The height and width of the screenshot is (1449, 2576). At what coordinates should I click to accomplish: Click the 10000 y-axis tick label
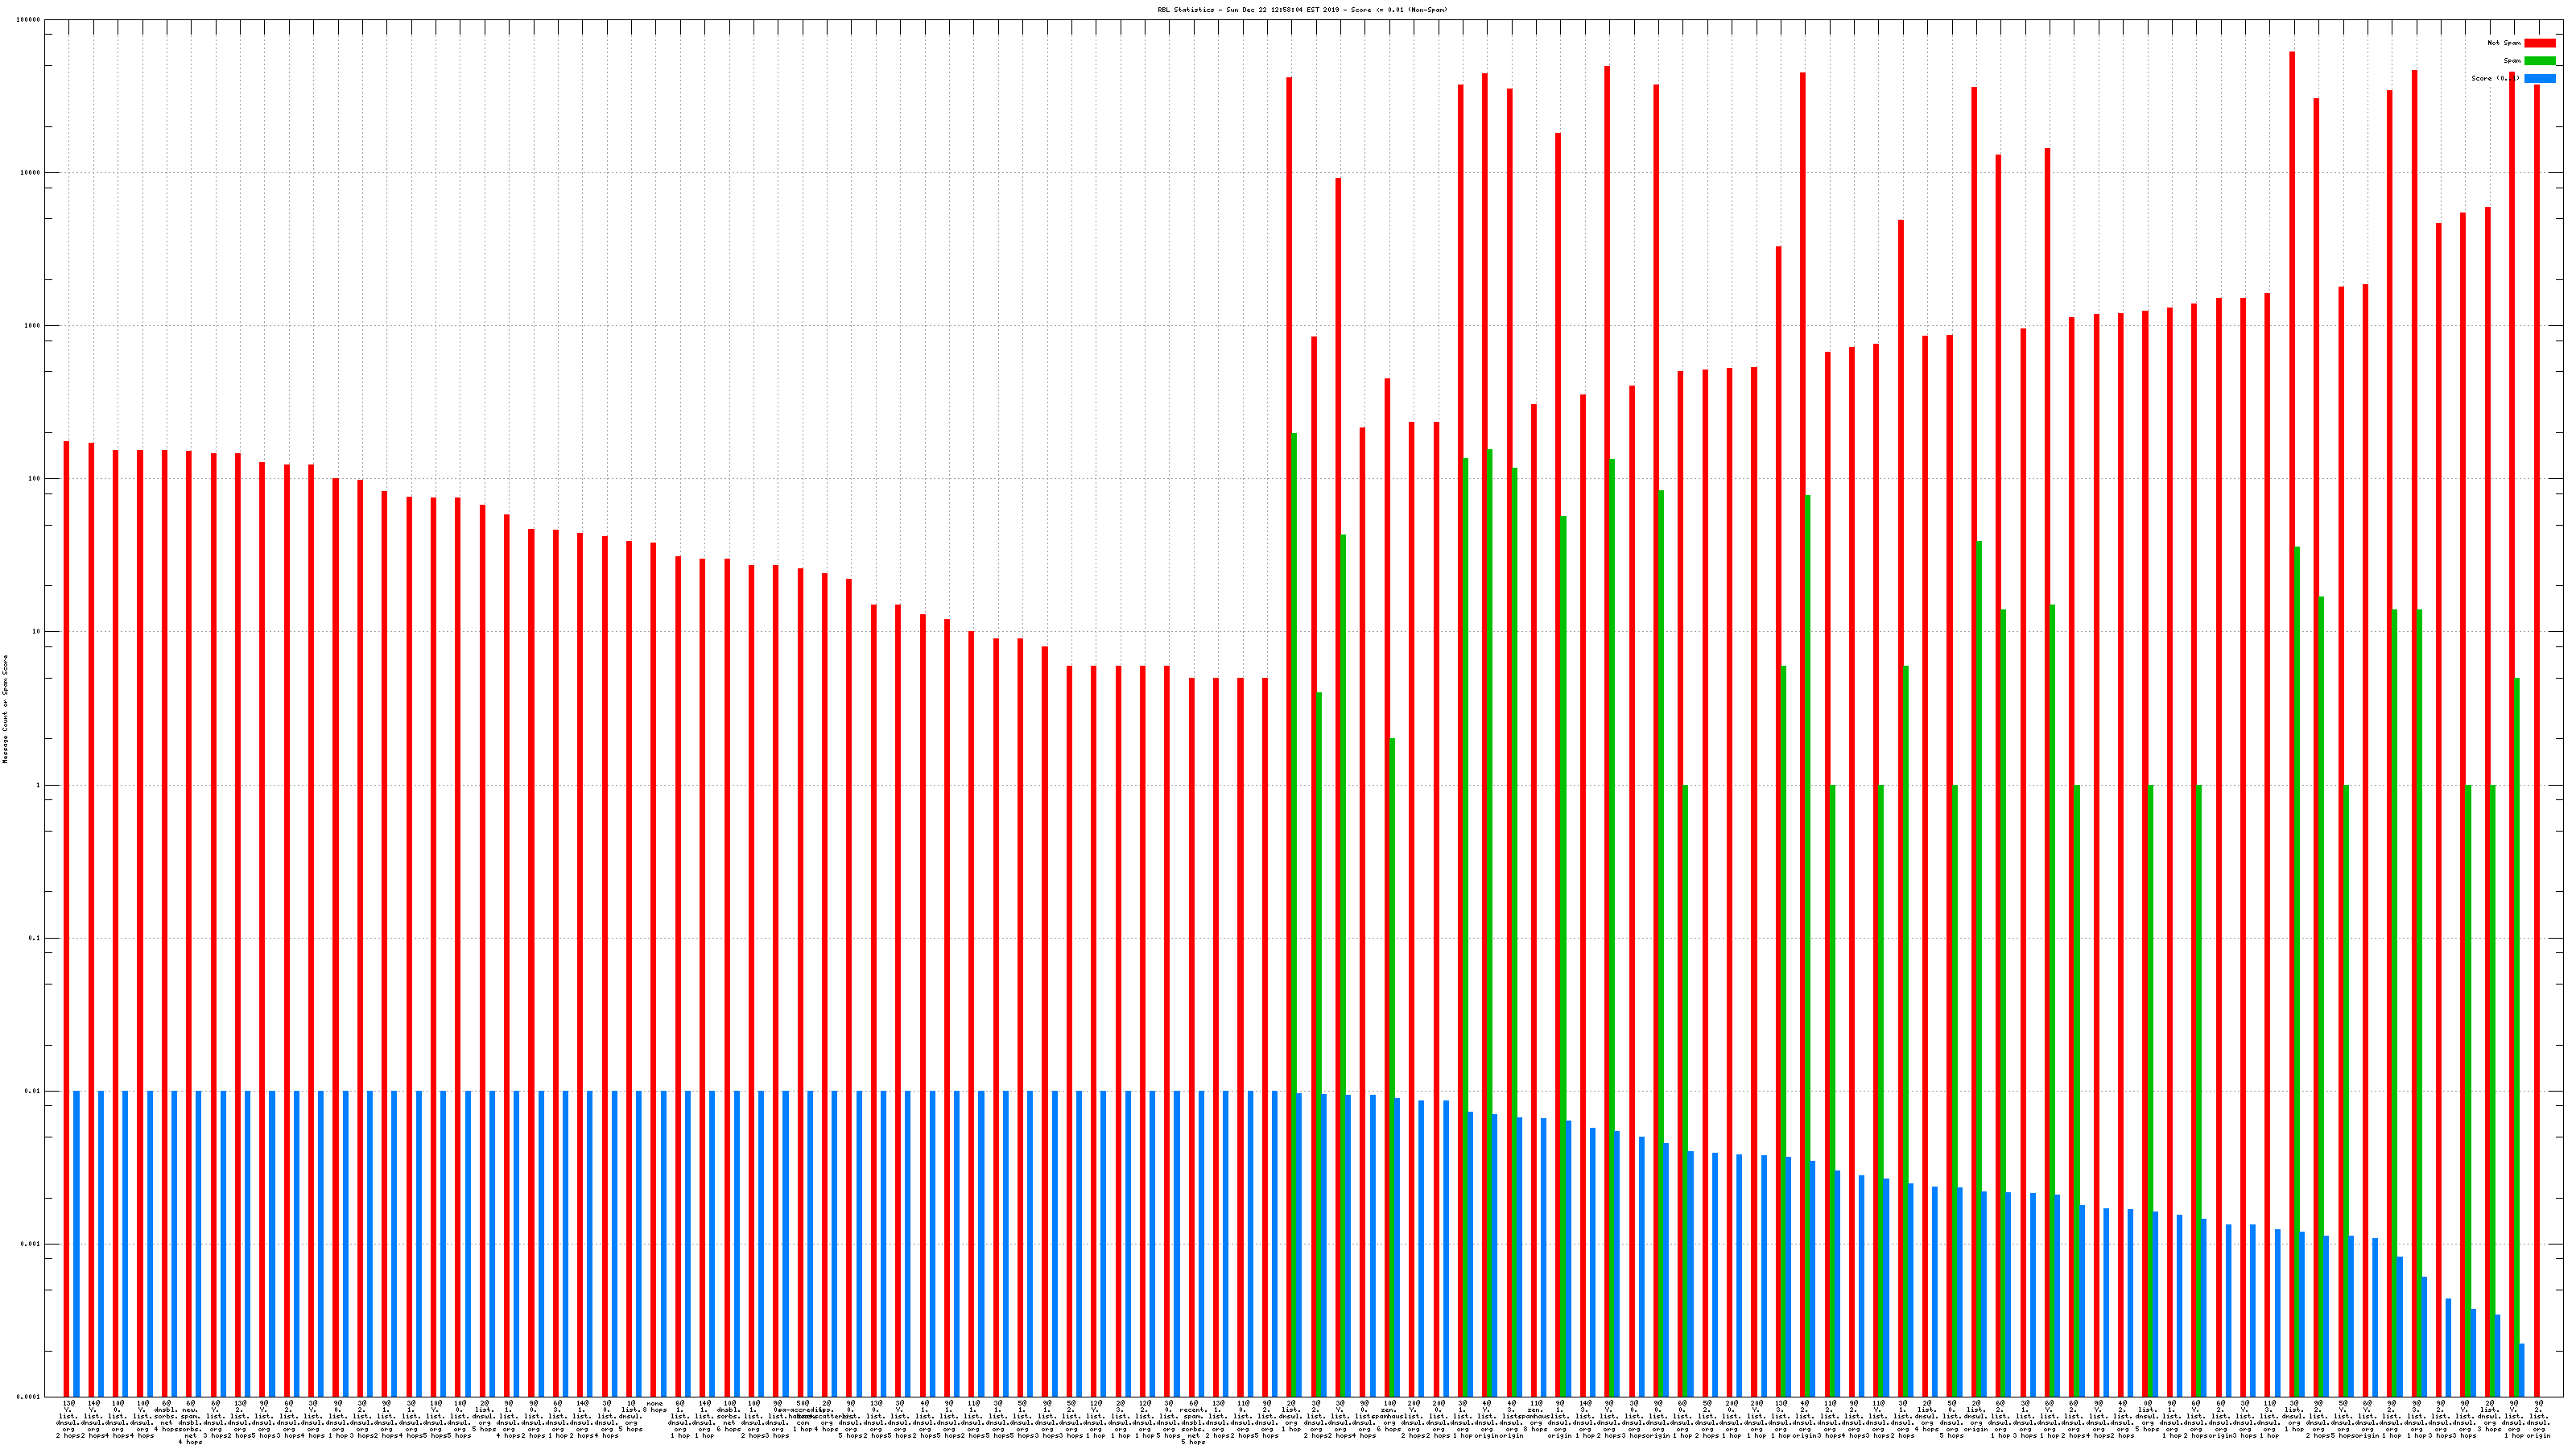pos(31,173)
